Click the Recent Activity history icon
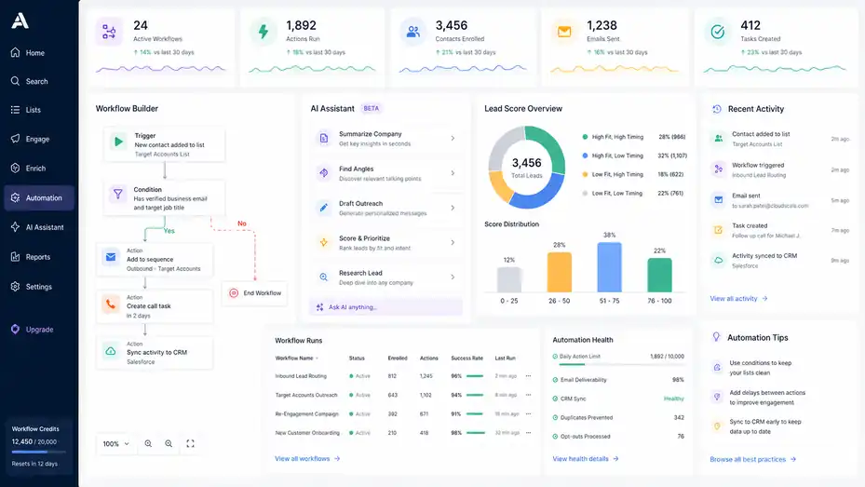The height and width of the screenshot is (487, 865). pyautogui.click(x=717, y=109)
